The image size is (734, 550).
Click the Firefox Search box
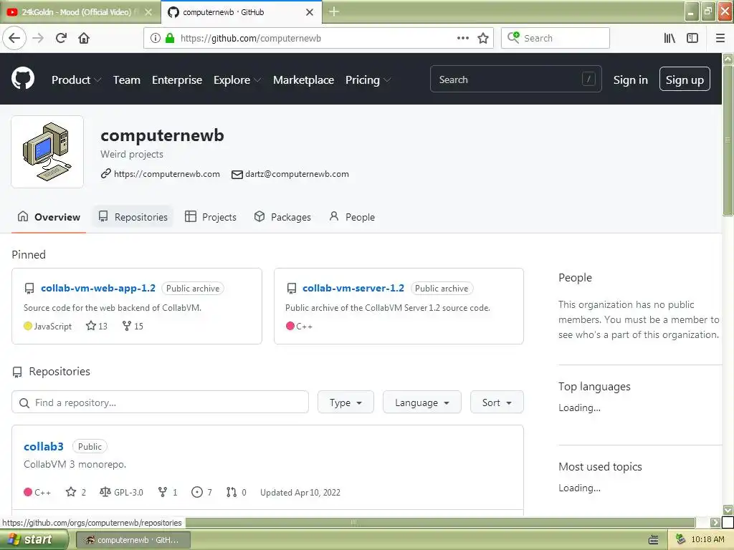pos(556,39)
